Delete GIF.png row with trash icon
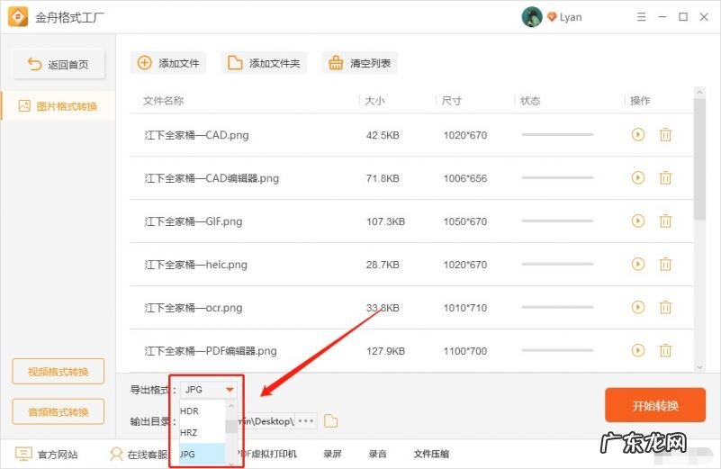The image size is (721, 469). [665, 221]
